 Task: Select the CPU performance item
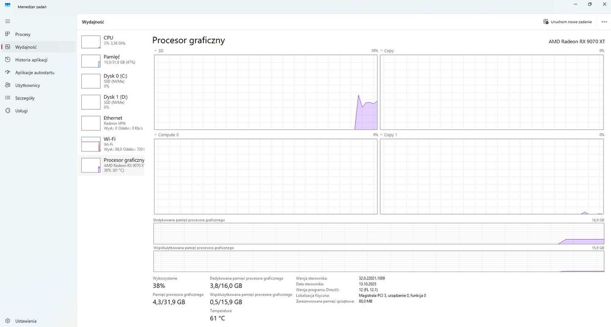click(111, 41)
